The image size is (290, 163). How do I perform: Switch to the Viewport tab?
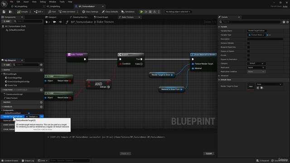click(52, 17)
